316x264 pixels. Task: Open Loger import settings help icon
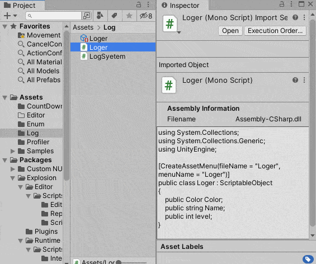tap(295, 17)
